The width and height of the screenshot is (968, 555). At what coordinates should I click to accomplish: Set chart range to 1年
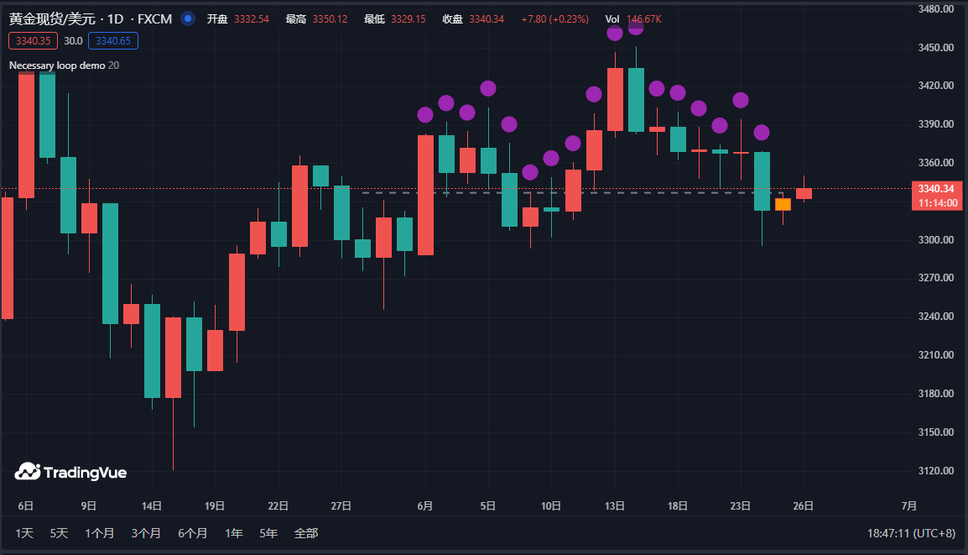tap(234, 533)
